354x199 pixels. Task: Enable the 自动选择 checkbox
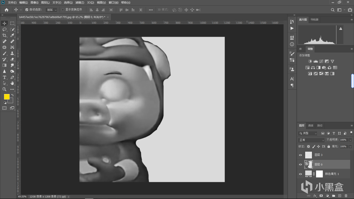[27, 10]
